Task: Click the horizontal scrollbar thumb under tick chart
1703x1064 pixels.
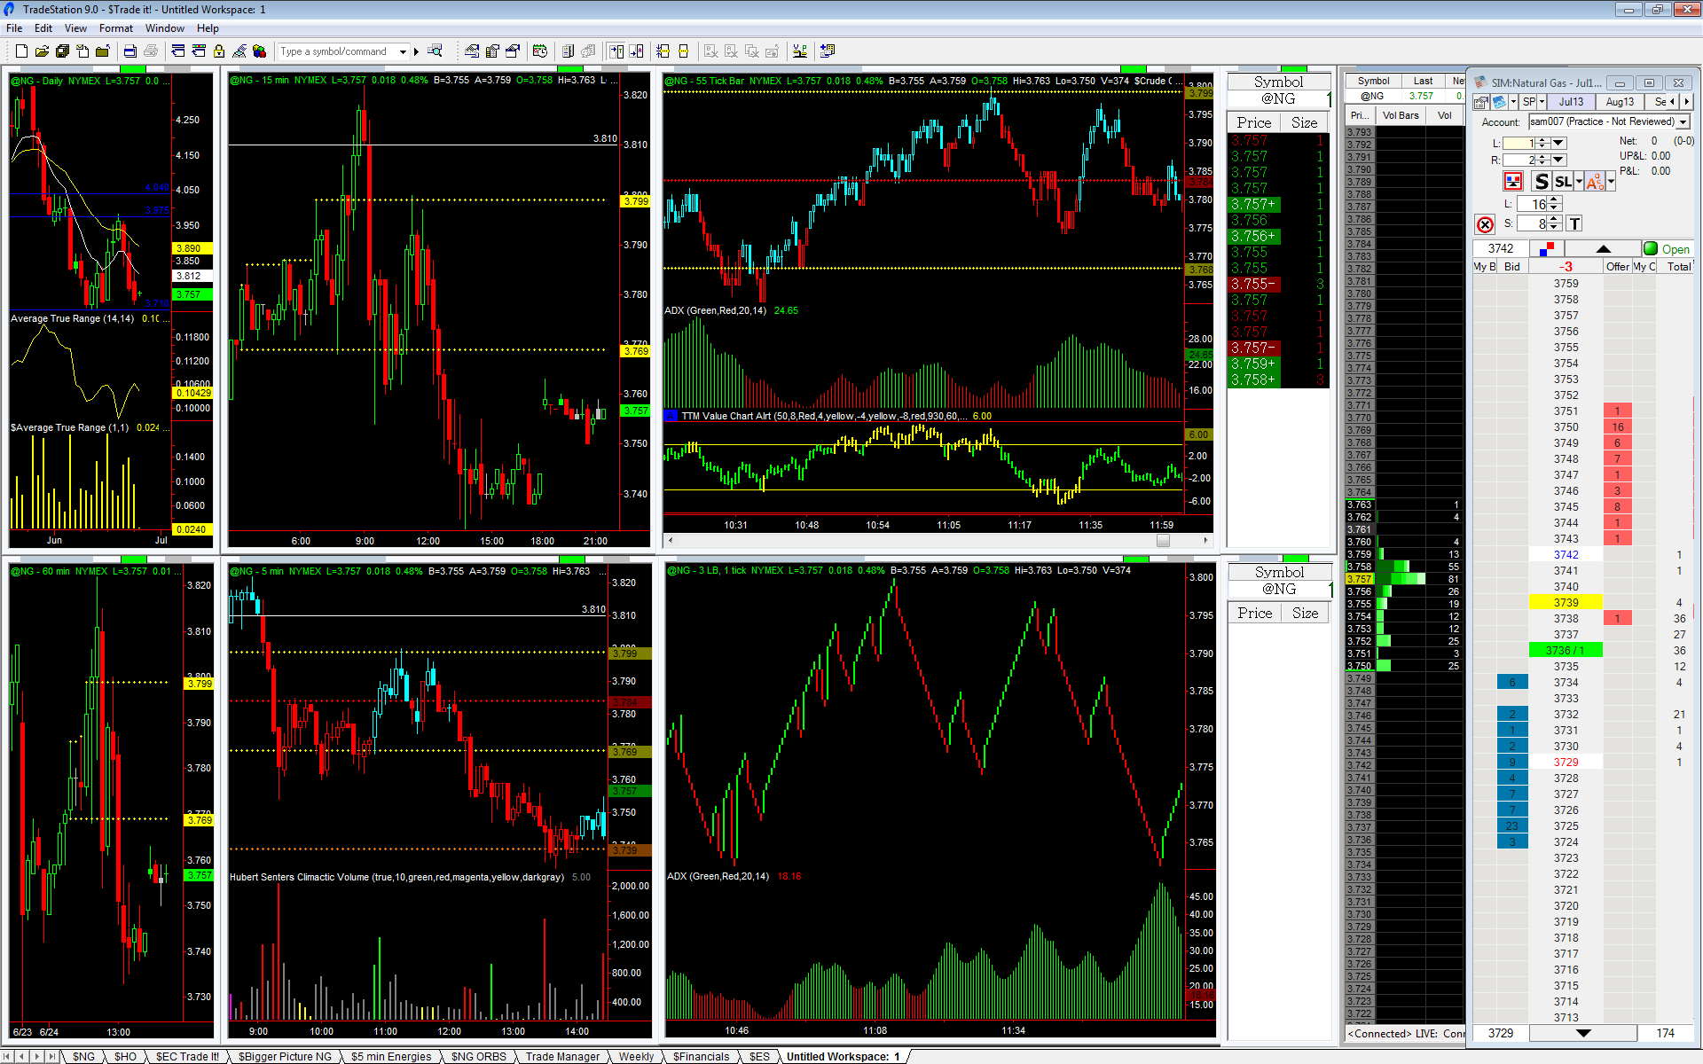Action: (x=1163, y=540)
